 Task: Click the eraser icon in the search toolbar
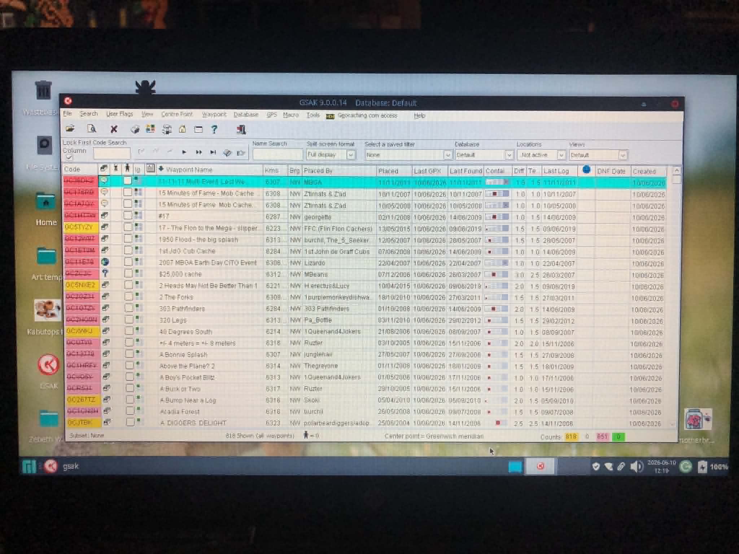[227, 153]
